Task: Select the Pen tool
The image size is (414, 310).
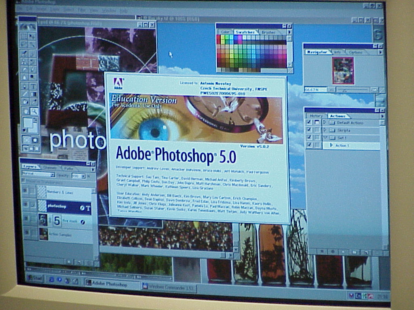Action: pyautogui.click(x=24, y=86)
